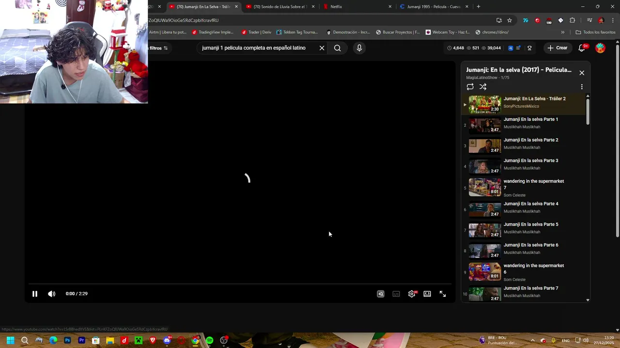Click the video progress bar
Screen dimensions: 620x348
(240, 284)
